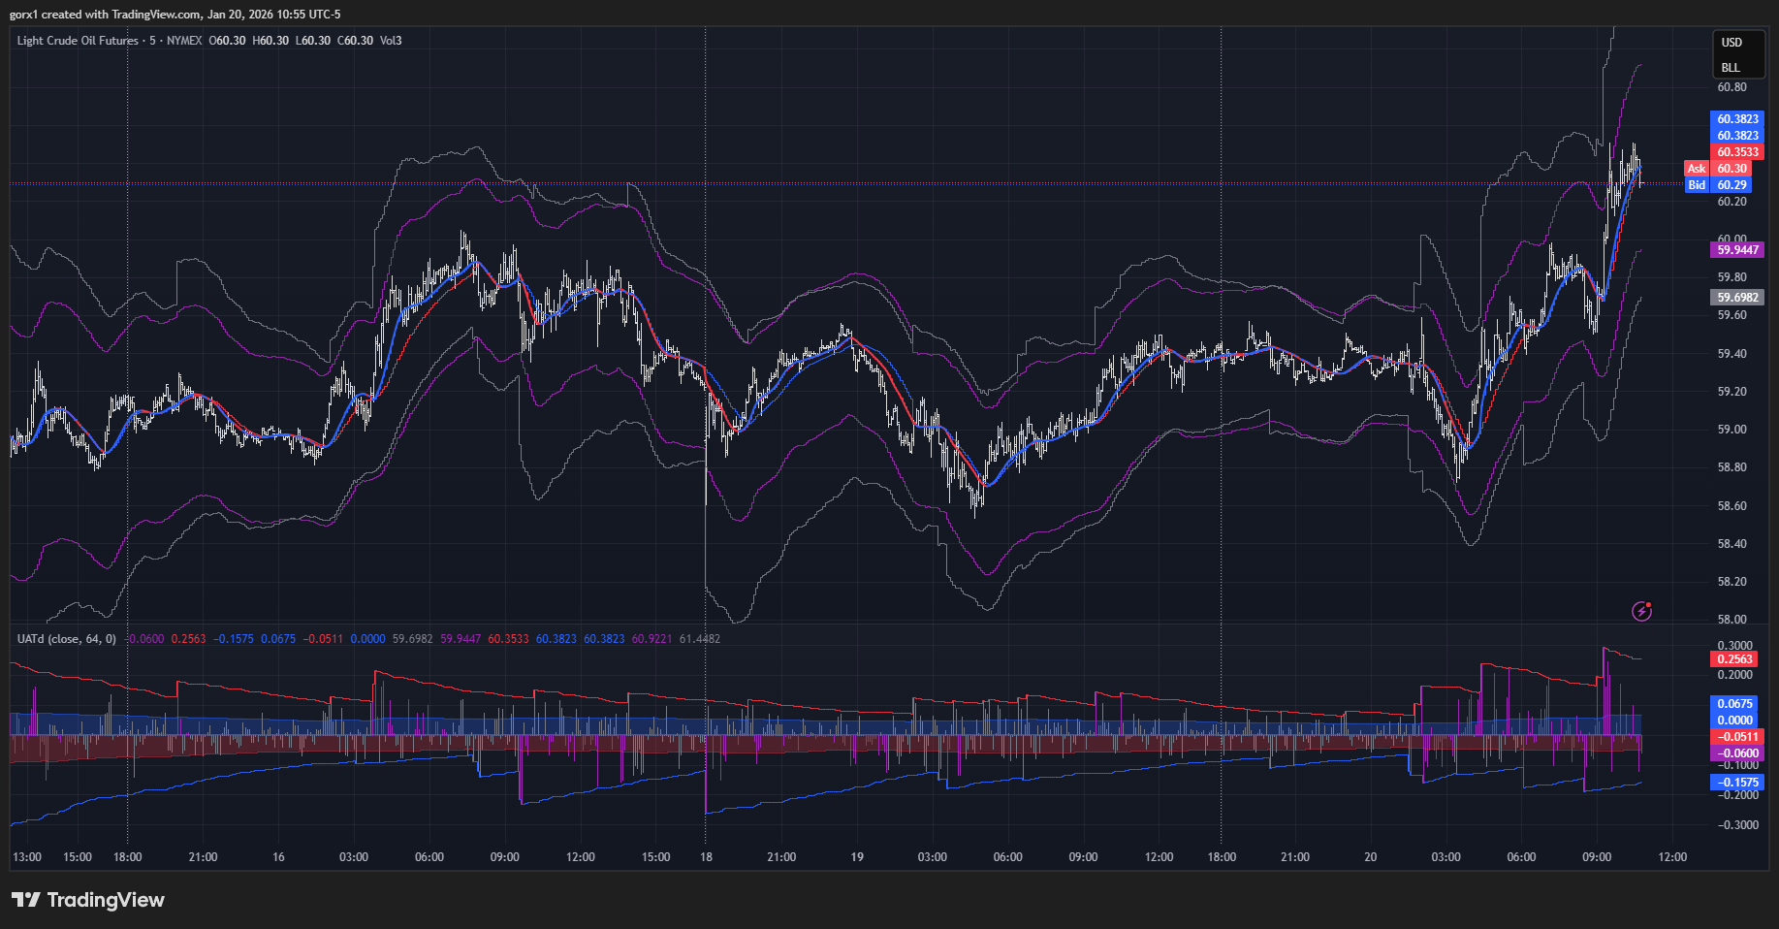The image size is (1779, 929).
Task: Click 0.2563 in the UATd legend
Action: click(x=188, y=639)
